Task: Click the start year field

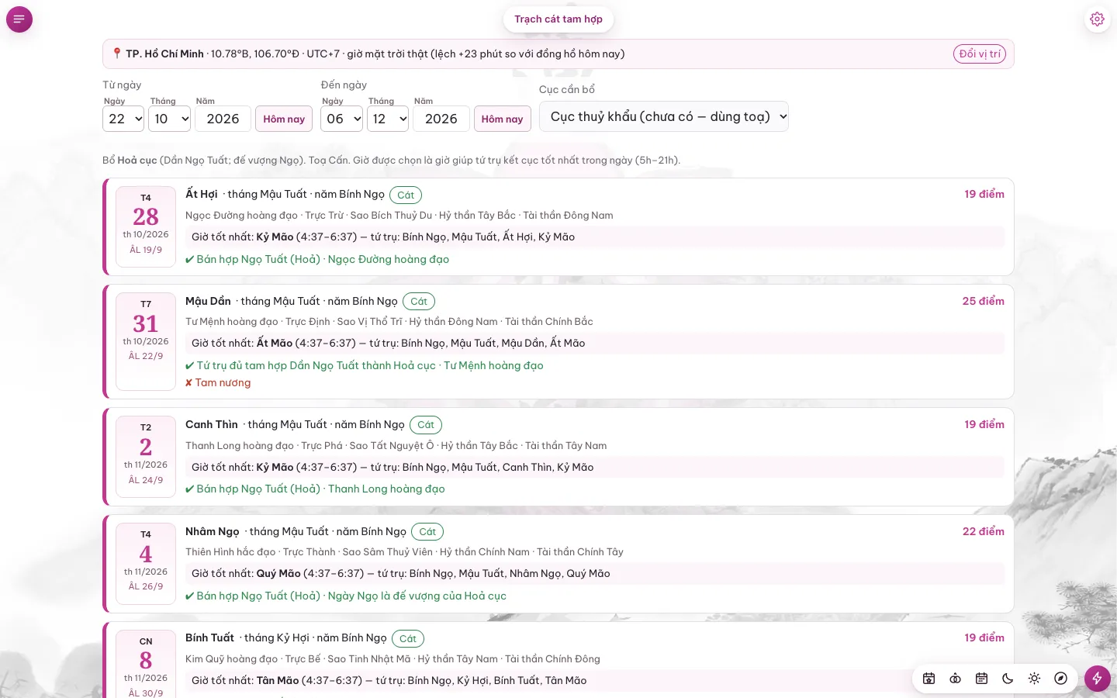Action: point(223,119)
